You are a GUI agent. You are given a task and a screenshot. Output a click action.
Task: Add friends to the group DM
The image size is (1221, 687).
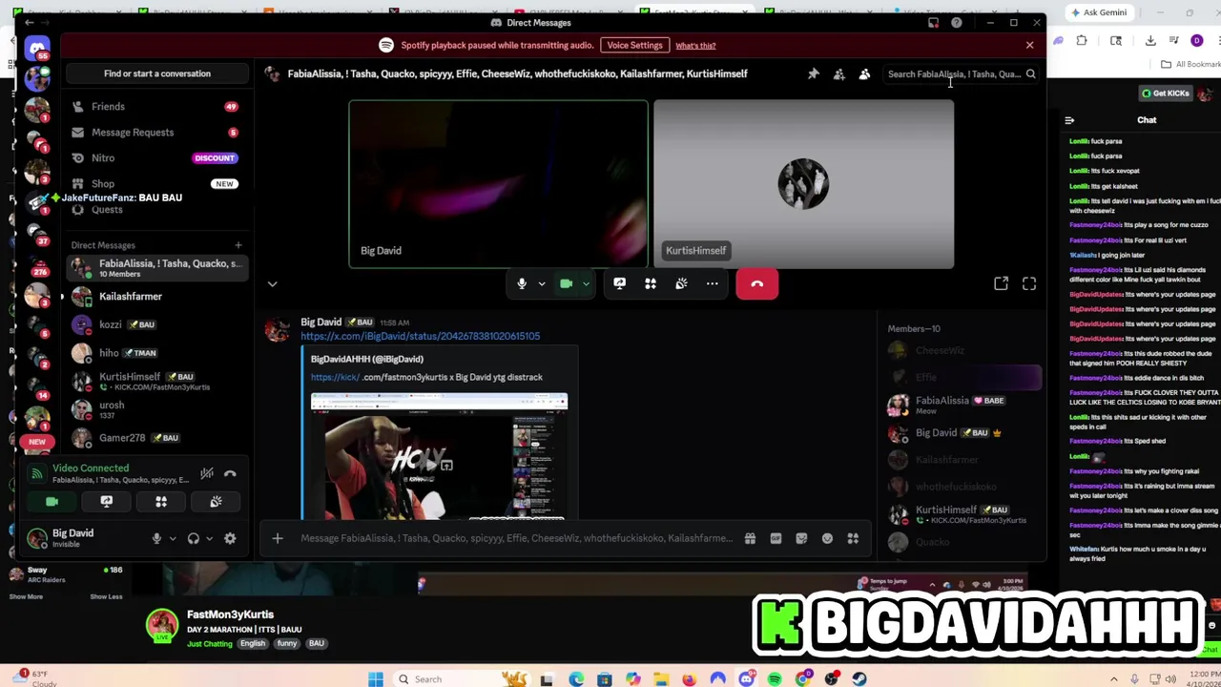838,73
